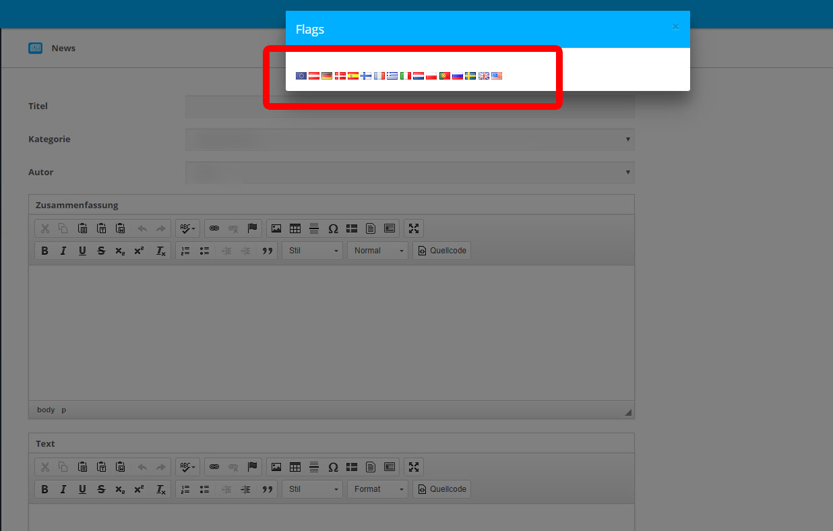Screen dimensions: 833x531
Task: Click the News page icon
Action: pyautogui.click(x=35, y=48)
